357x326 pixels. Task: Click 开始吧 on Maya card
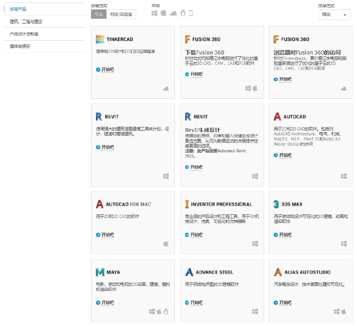coord(108,303)
